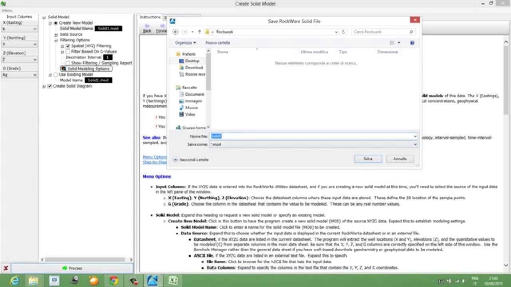Image resolution: width=511 pixels, height=287 pixels.
Task: Select the Use Existing Model radio button
Action: [56, 75]
